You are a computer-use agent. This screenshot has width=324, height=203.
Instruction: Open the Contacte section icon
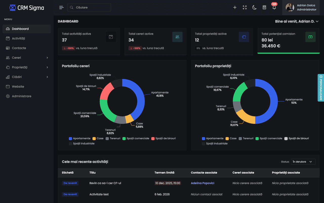(8, 48)
